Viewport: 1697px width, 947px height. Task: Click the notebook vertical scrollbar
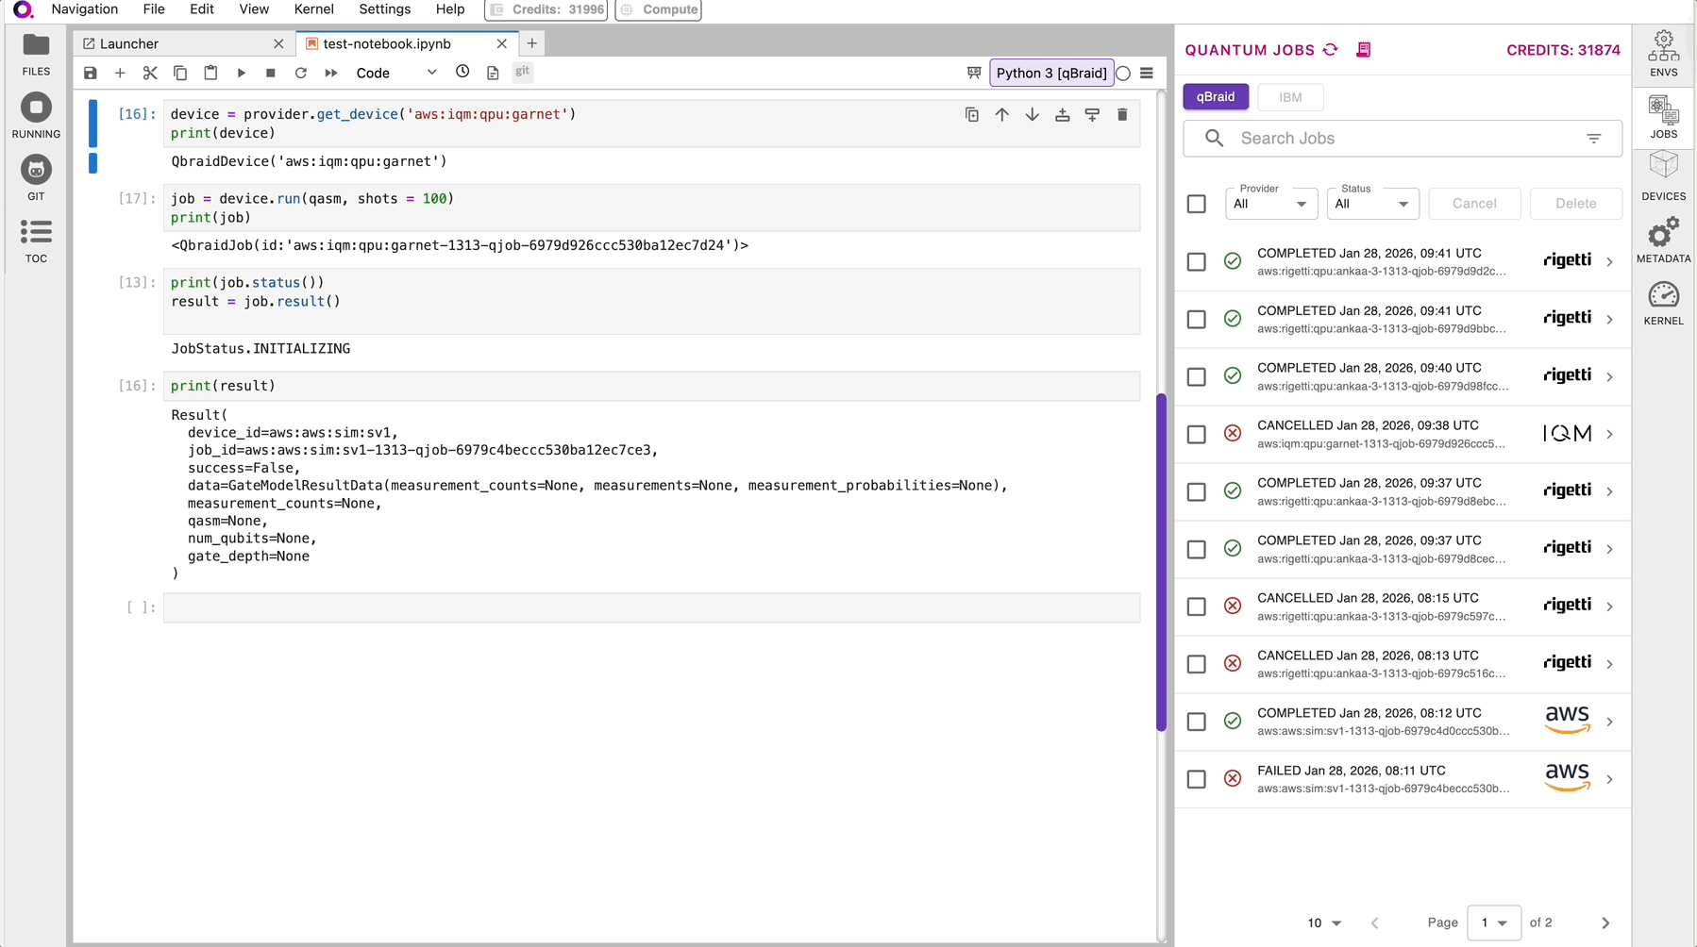tap(1161, 562)
